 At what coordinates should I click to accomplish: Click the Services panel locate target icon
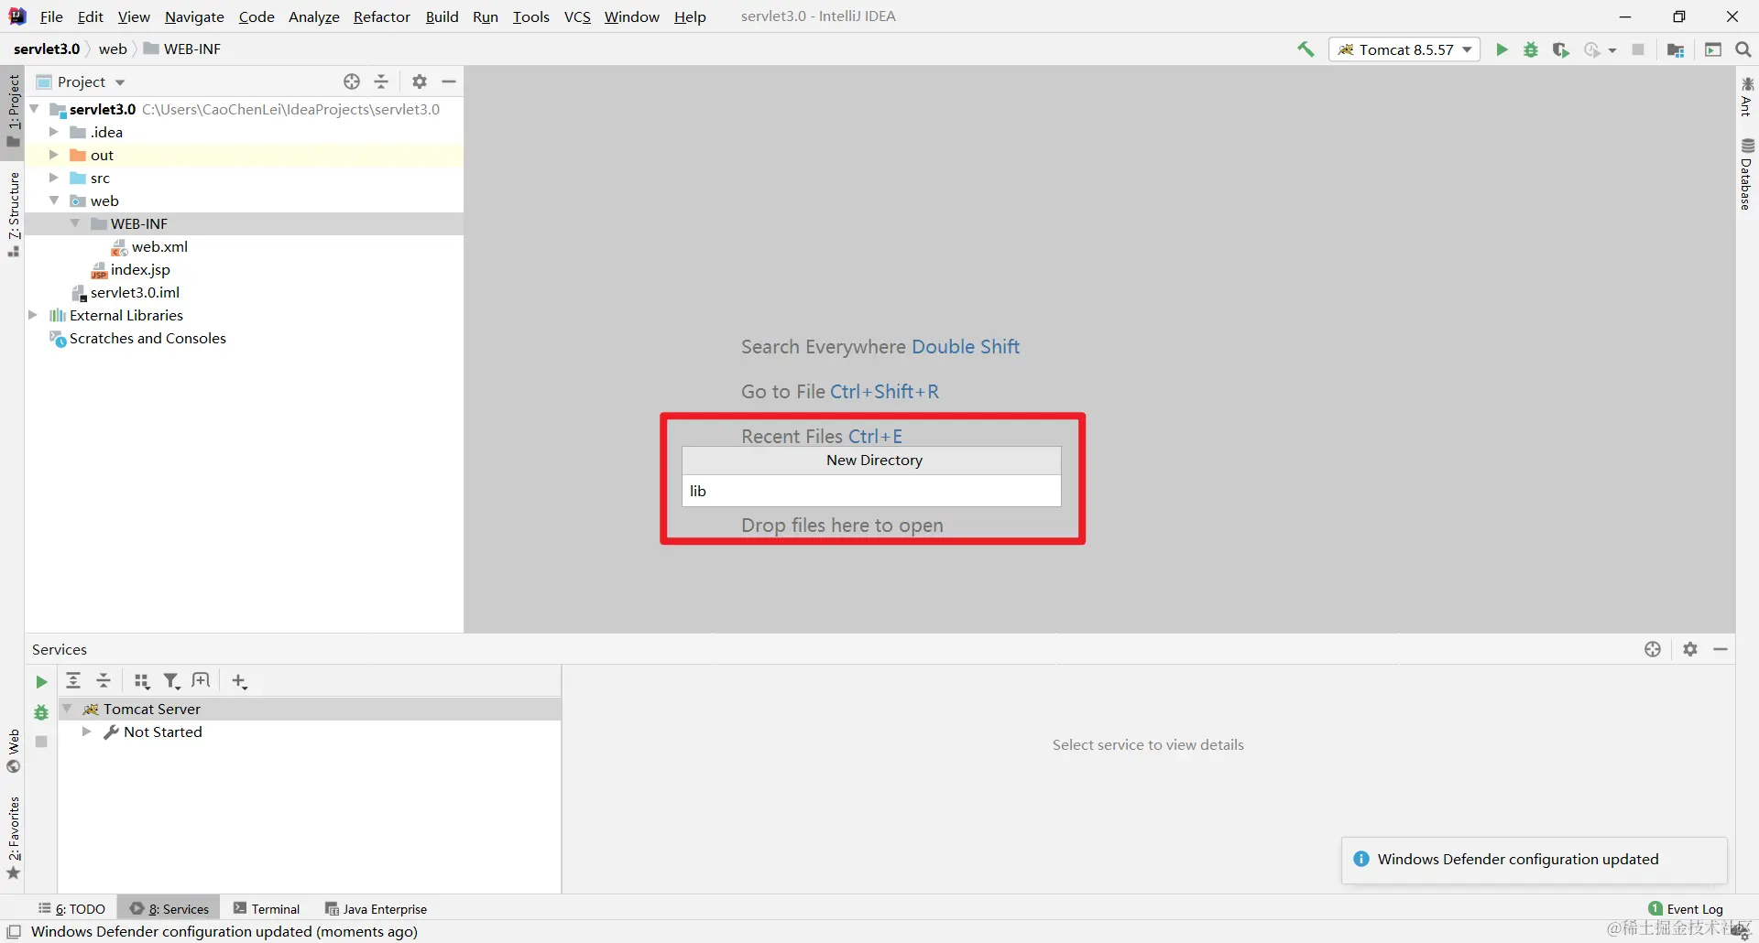(1653, 649)
